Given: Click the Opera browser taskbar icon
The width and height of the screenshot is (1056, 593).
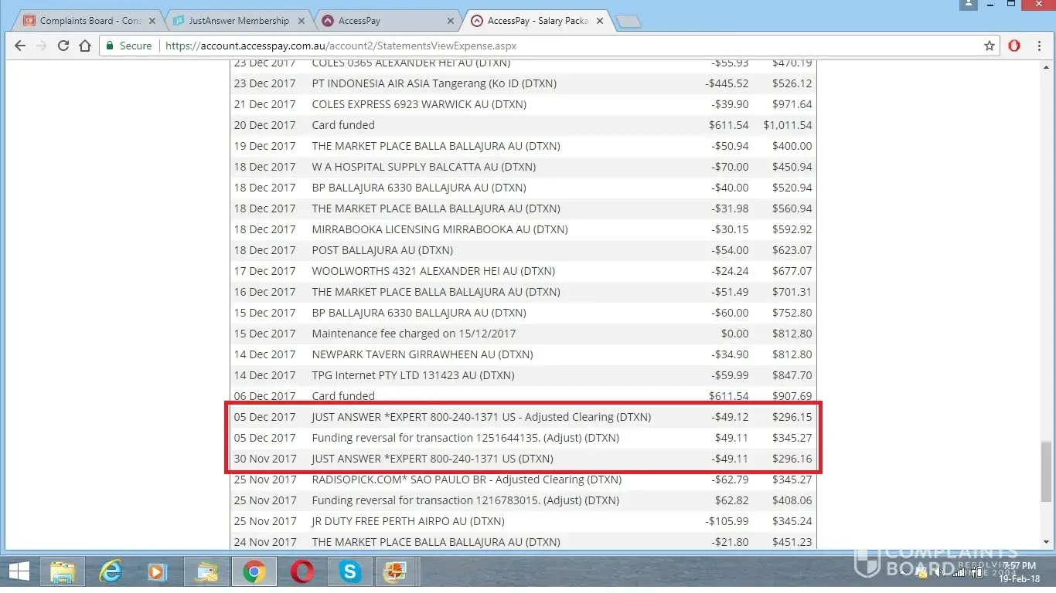Looking at the screenshot, I should (302, 572).
